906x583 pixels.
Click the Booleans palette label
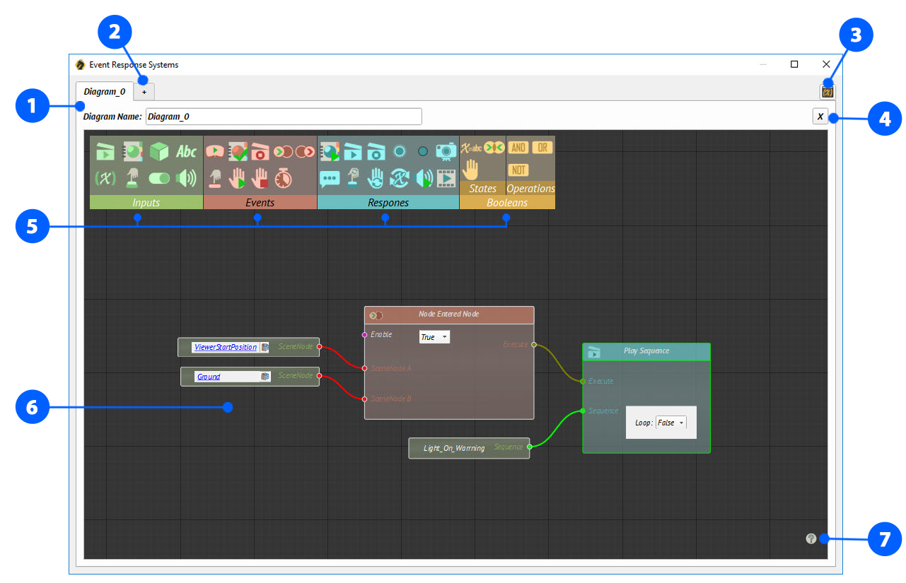coord(507,202)
